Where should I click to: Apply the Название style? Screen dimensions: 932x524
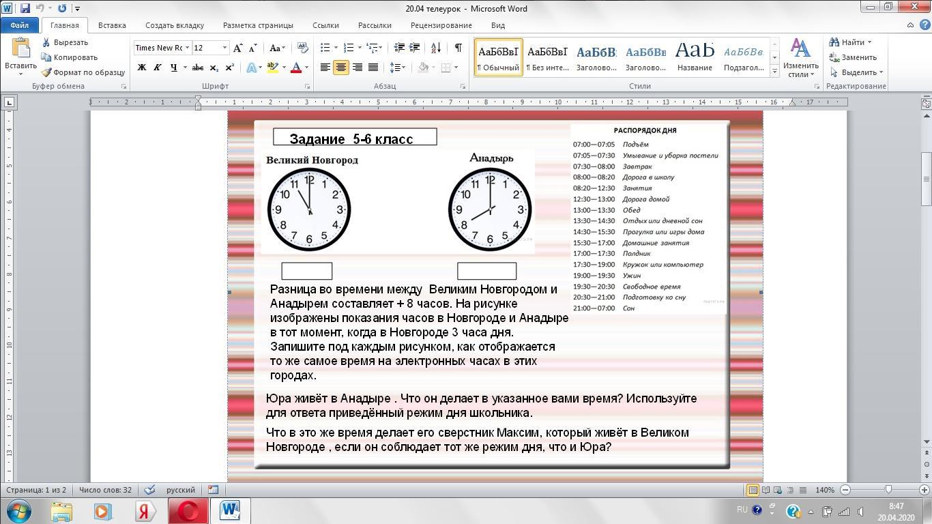point(695,57)
